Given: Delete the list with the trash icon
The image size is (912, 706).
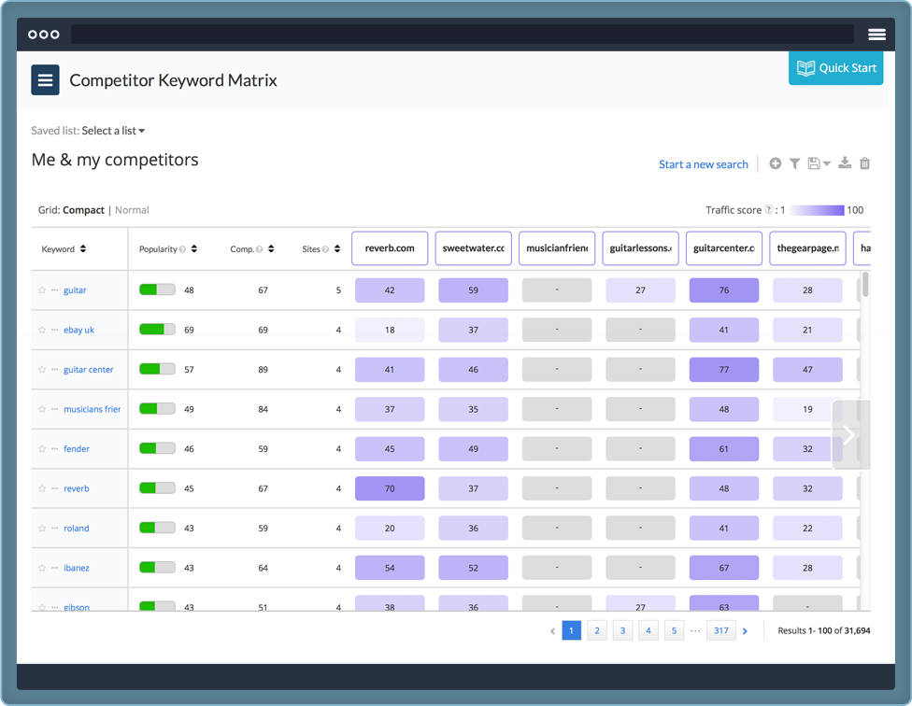Looking at the screenshot, I should point(865,163).
